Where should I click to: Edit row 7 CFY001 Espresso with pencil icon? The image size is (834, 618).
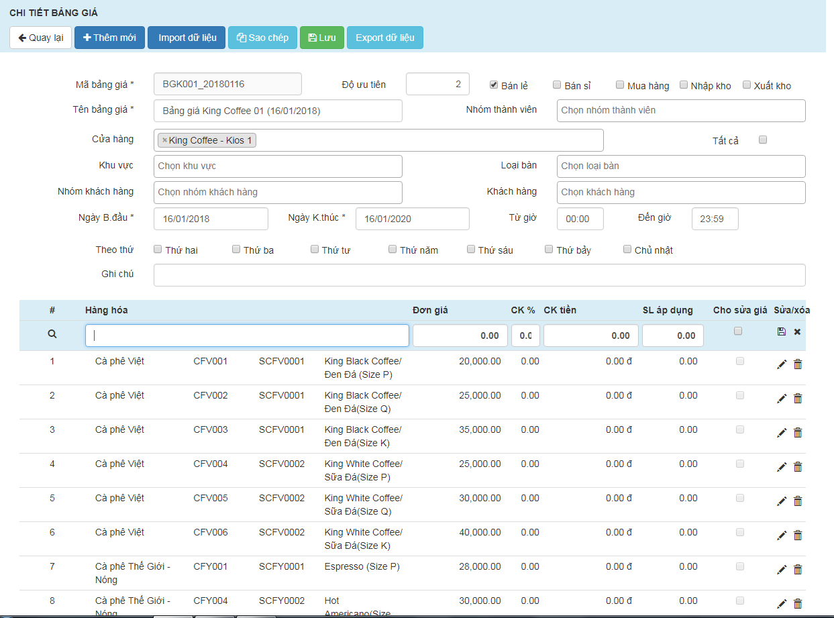pos(782,570)
